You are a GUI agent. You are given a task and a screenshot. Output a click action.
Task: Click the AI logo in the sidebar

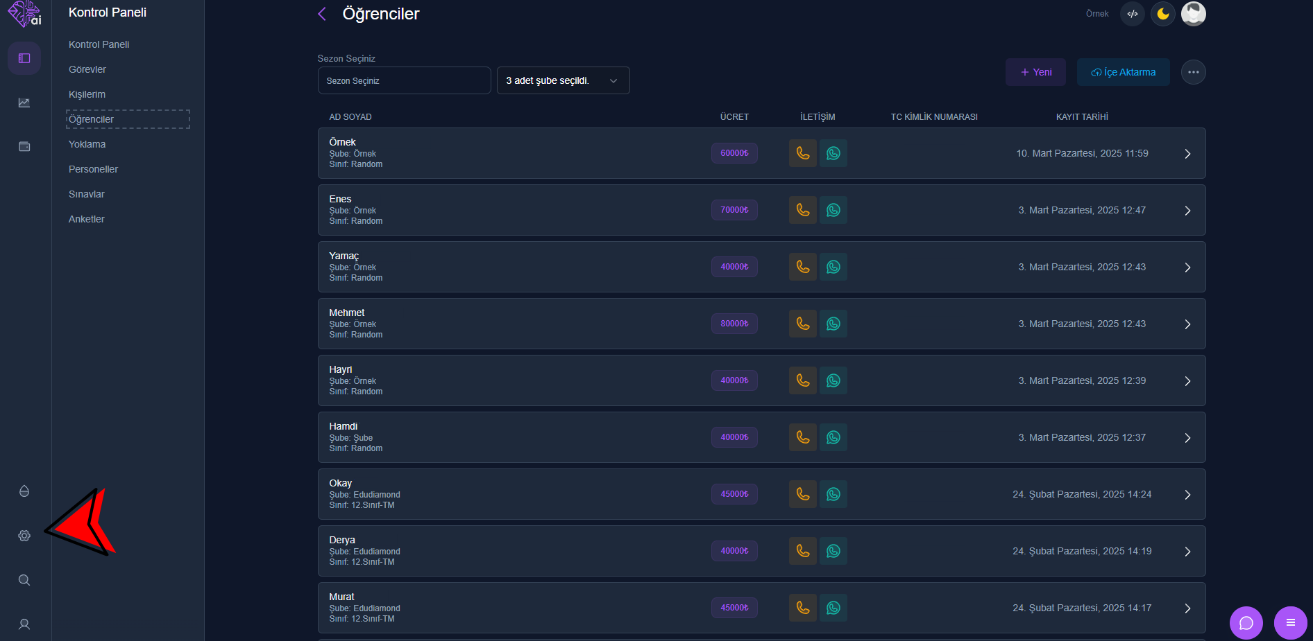point(24,13)
